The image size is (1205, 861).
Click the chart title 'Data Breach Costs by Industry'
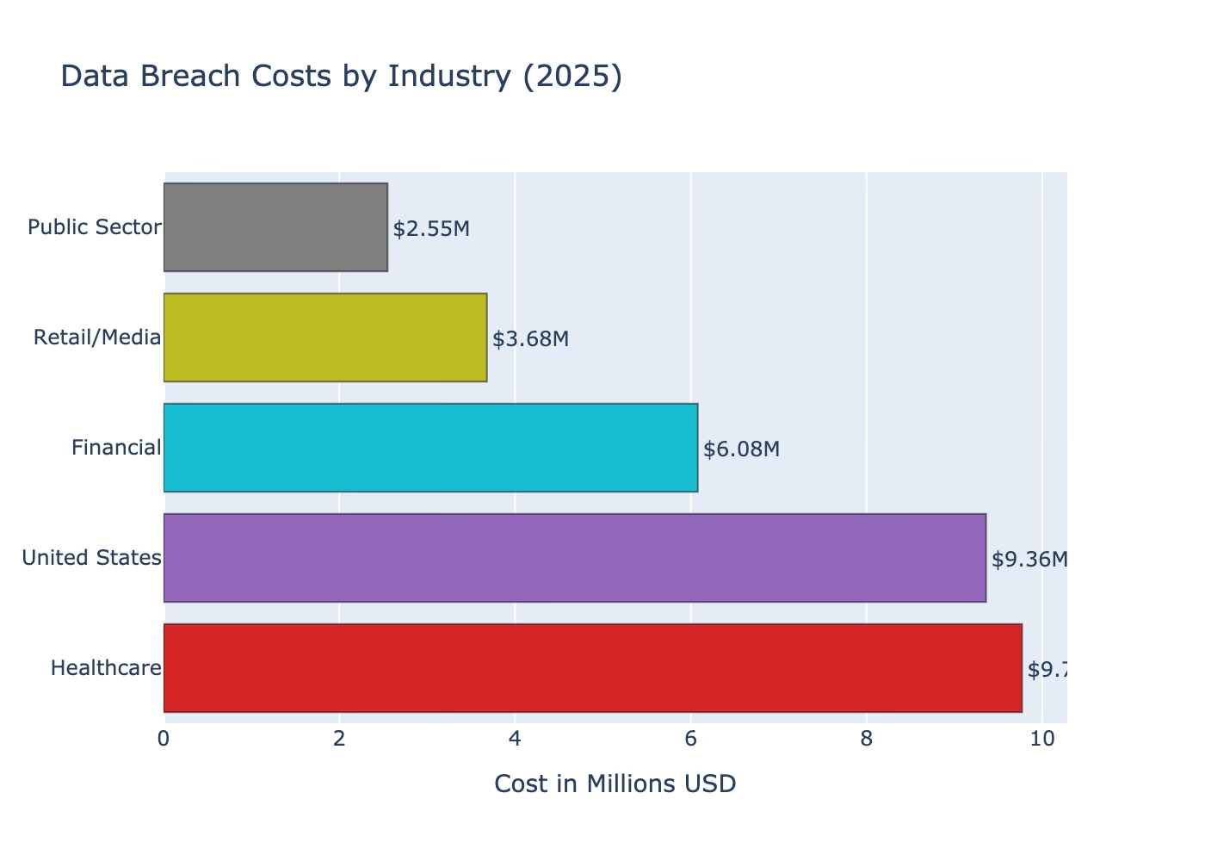coord(341,77)
